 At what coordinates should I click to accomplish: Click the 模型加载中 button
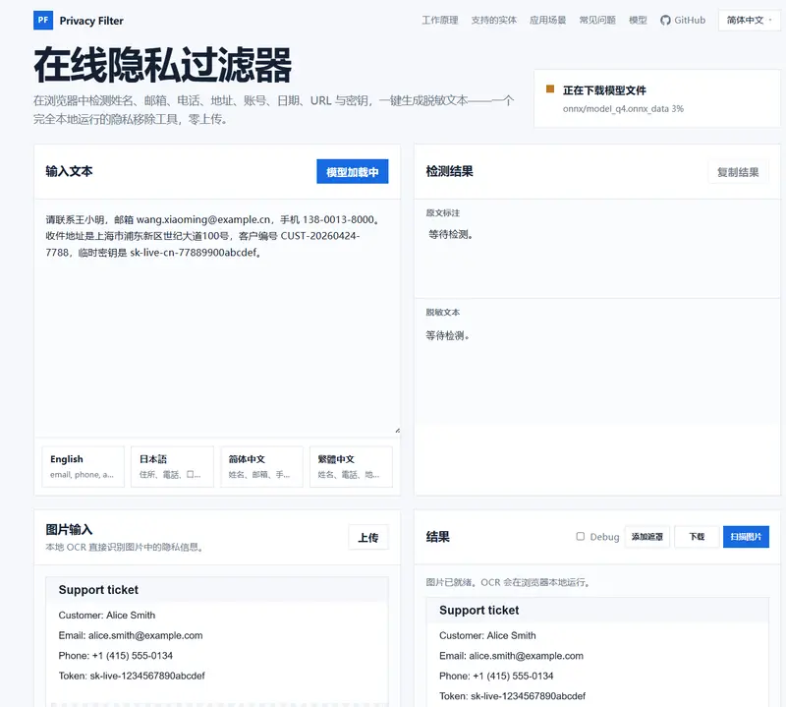353,172
